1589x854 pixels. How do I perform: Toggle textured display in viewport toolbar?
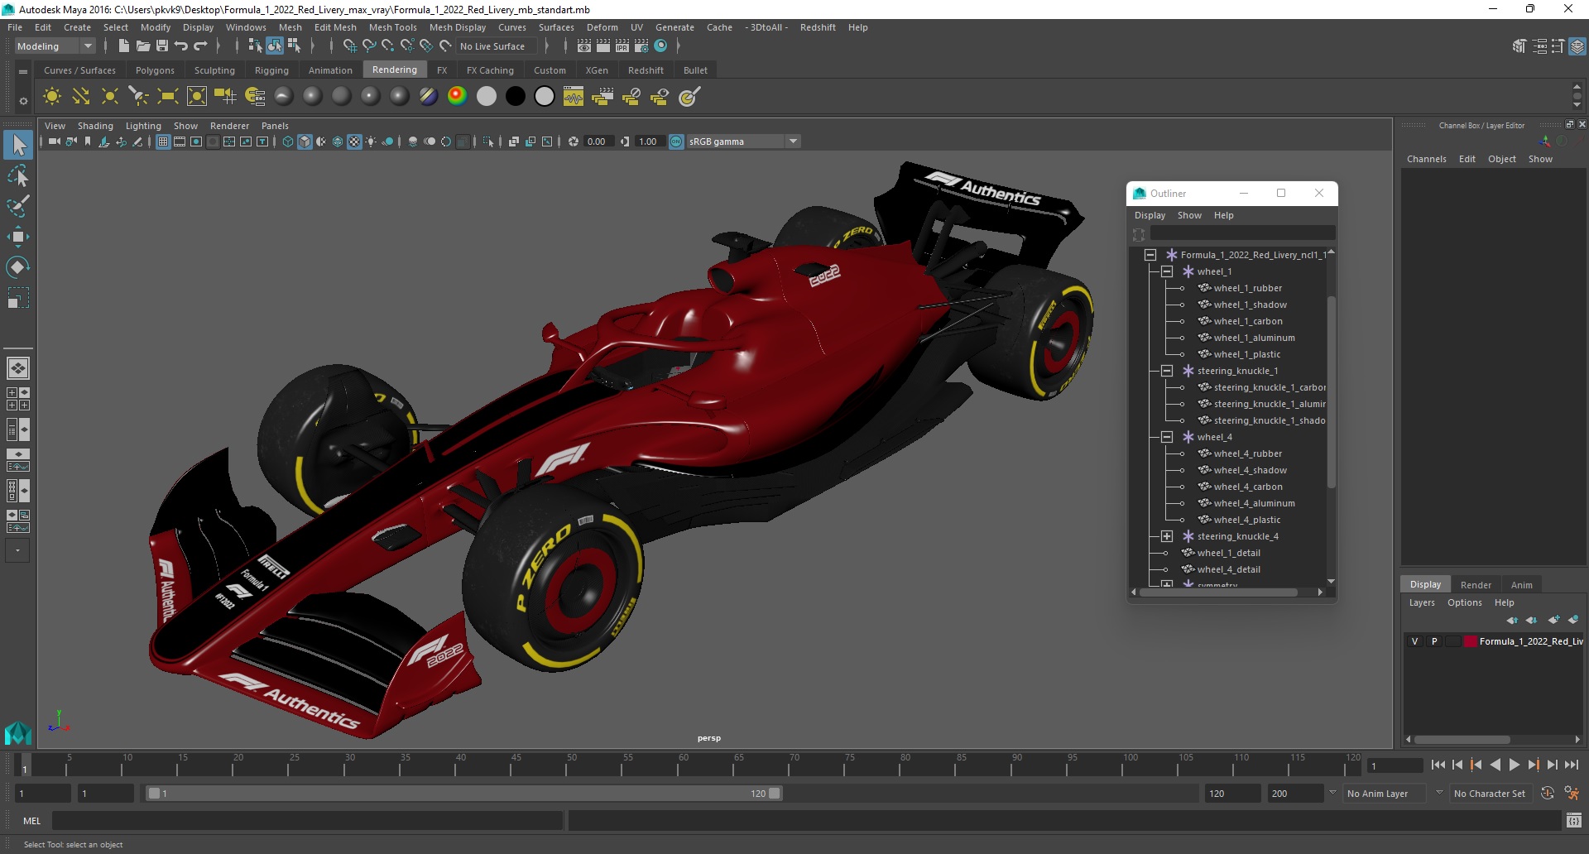(x=354, y=142)
